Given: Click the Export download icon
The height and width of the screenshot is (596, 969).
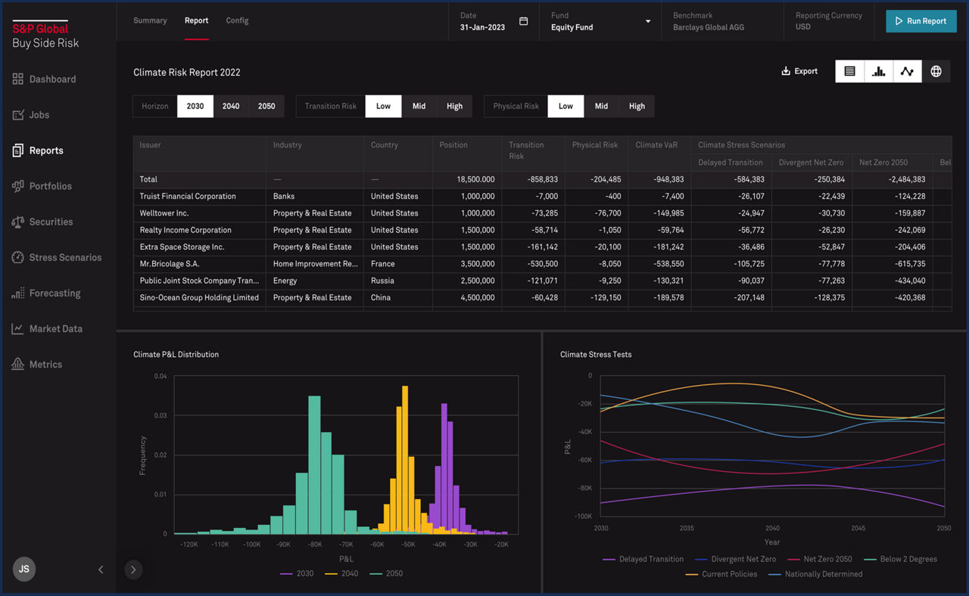Looking at the screenshot, I should coord(786,71).
